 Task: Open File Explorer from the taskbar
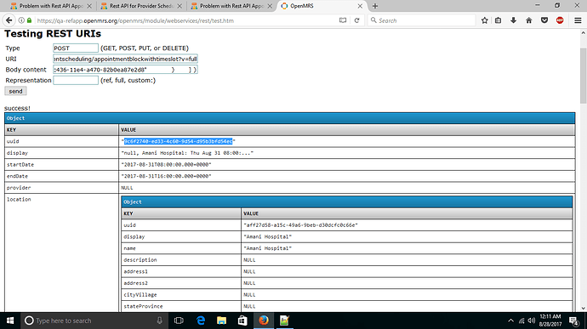tap(222, 320)
